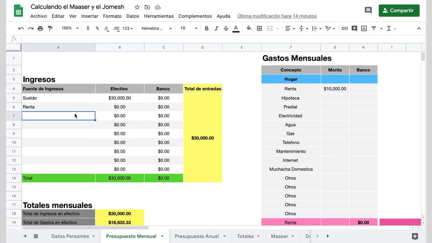Open Presupuesto Mensual tab options arrow
Viewport: 432px width, 243px height.
pos(162,236)
